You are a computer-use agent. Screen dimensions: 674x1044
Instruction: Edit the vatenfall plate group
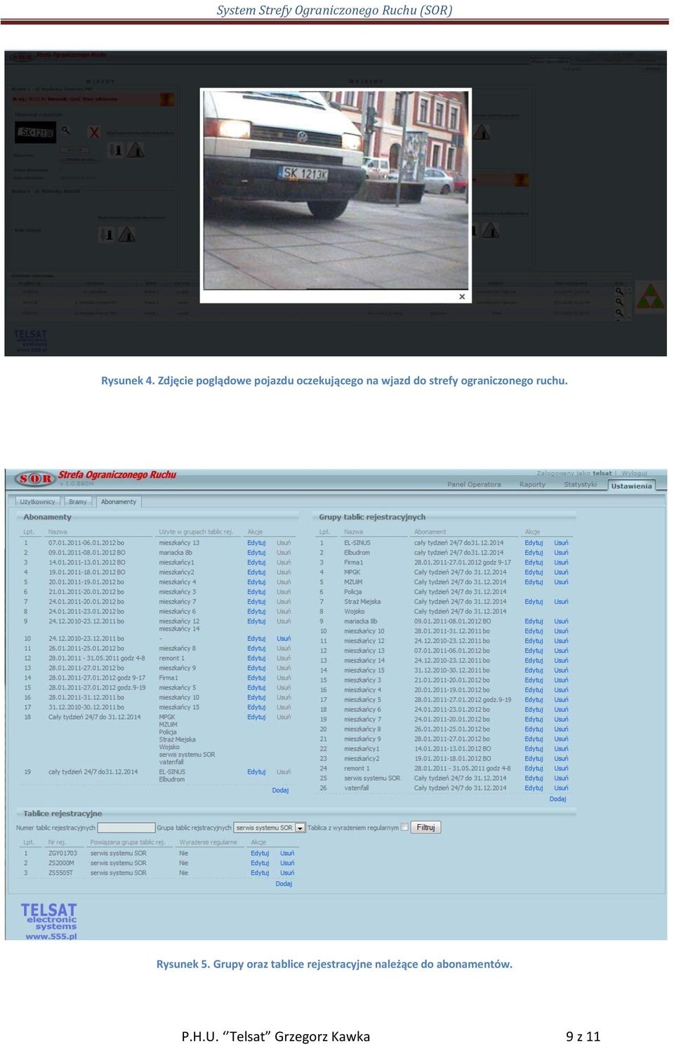click(534, 788)
